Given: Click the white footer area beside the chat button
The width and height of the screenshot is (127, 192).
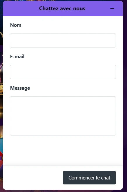Looking at the screenshot, I should [33, 177].
